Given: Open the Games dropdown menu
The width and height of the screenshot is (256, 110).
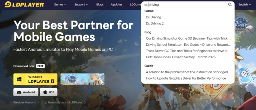Looking at the screenshot, I should tap(60, 4).
